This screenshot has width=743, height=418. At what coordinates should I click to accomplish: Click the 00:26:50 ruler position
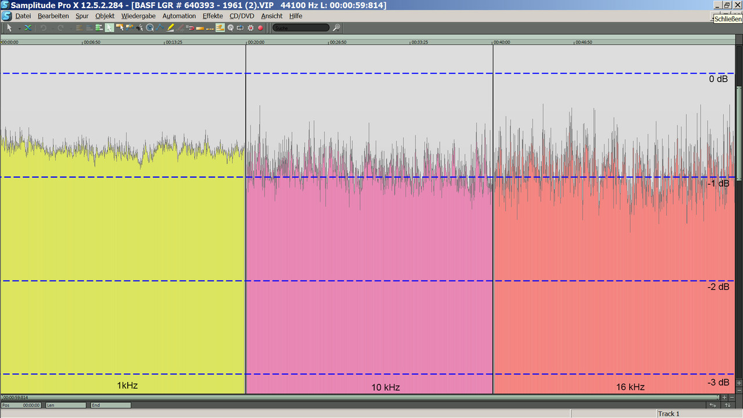click(337, 42)
